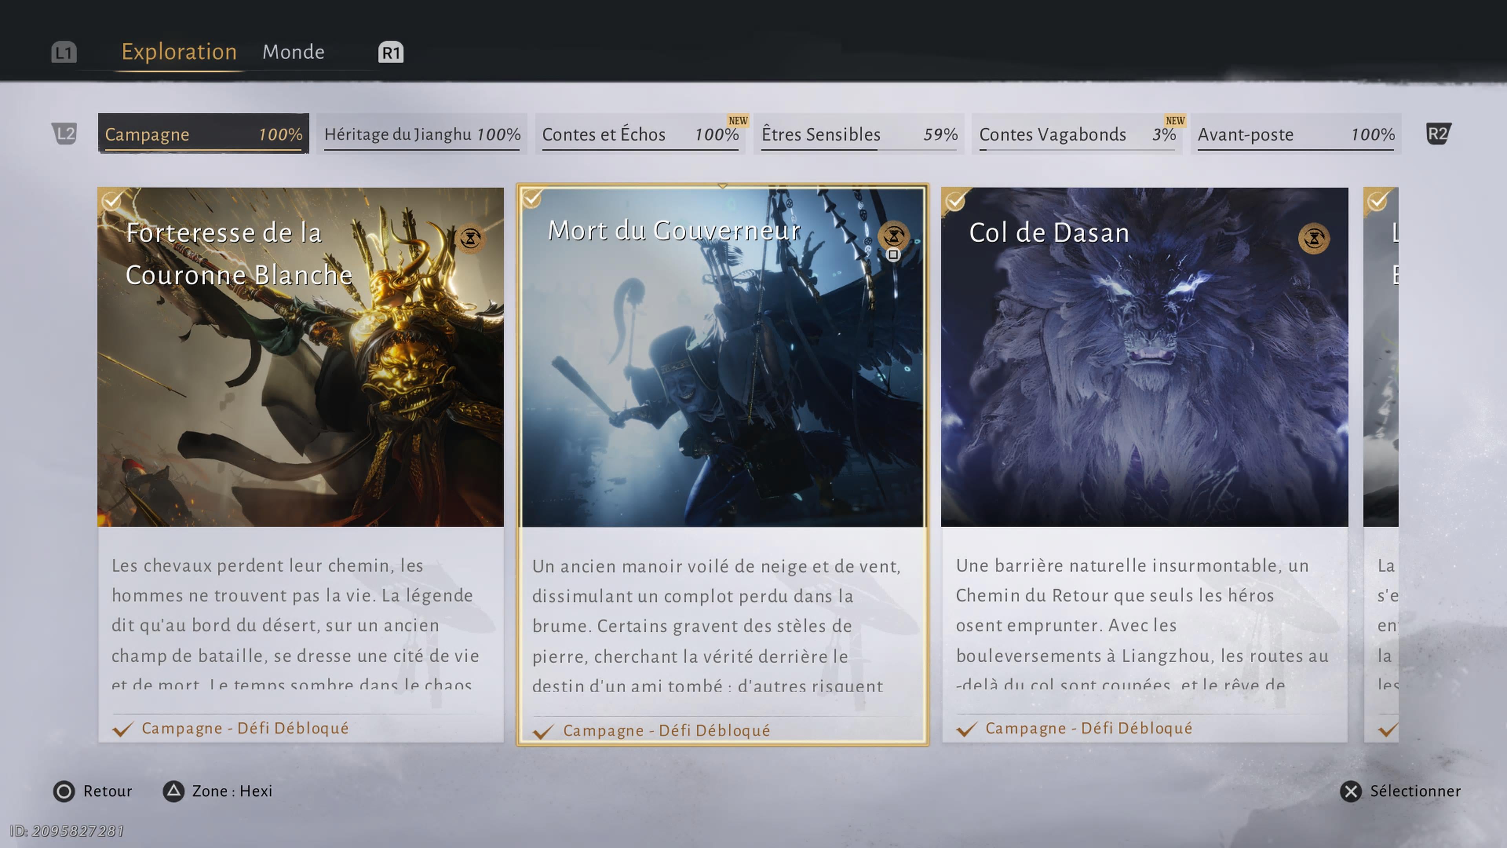Click the circle button icon beside Retour
The image size is (1507, 848).
64,791
